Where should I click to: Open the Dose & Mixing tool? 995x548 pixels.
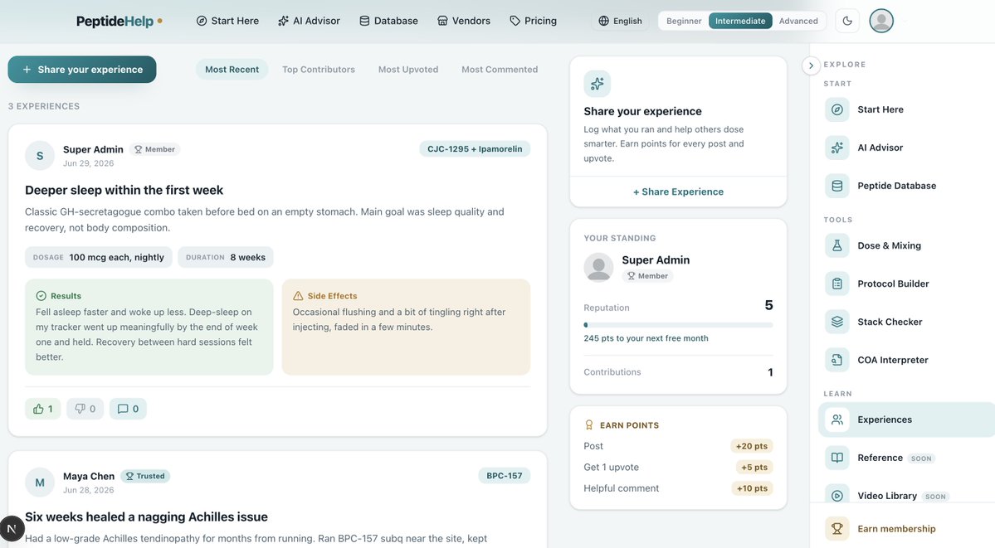tap(906, 245)
